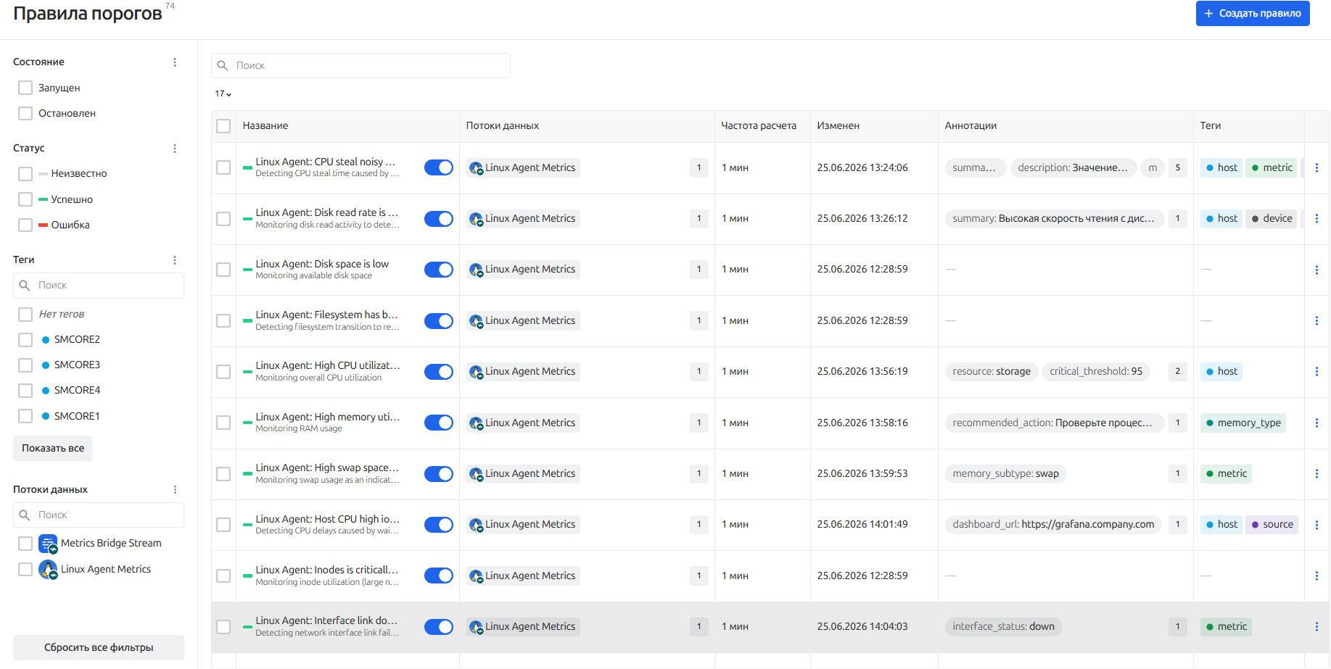This screenshot has height=669, width=1331.
Task: Open row actions for Interface link down rule
Action: pyautogui.click(x=1316, y=627)
